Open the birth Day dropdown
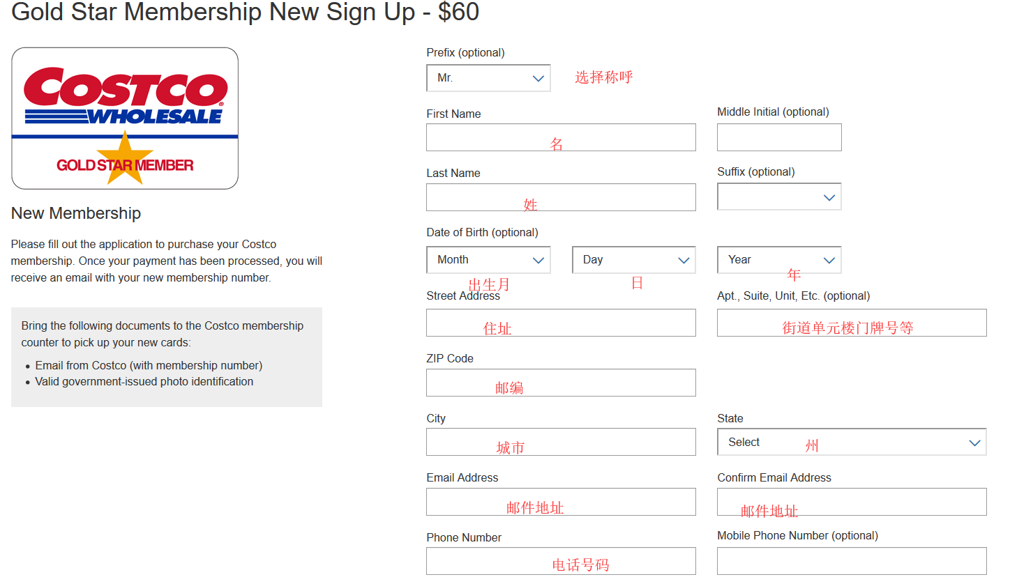1010x584 pixels. [633, 260]
